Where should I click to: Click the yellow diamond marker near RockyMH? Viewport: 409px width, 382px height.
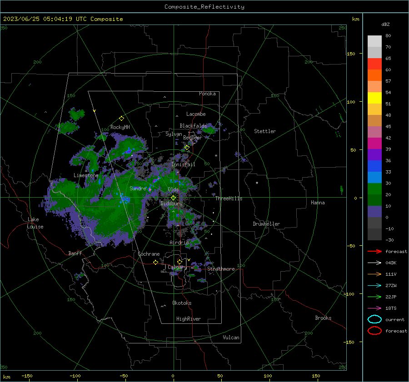point(121,119)
